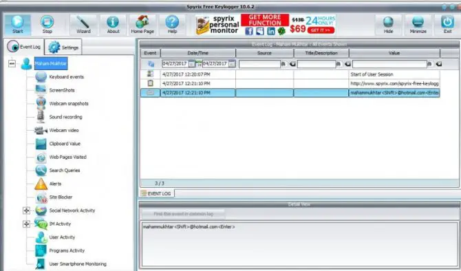
Task: Select the Start of User Session row
Action: click(290, 74)
